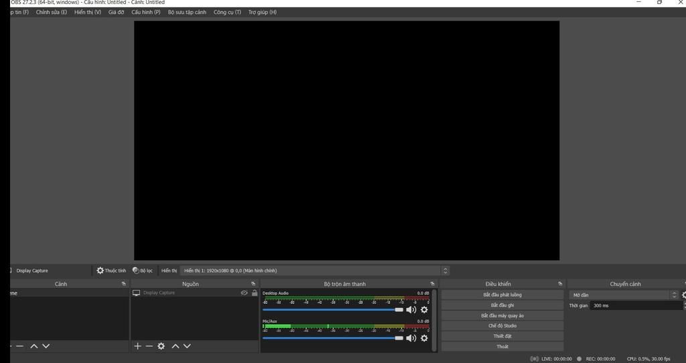The width and height of the screenshot is (686, 363).
Task: Undock the Điều khiển panel
Action: (x=560, y=284)
